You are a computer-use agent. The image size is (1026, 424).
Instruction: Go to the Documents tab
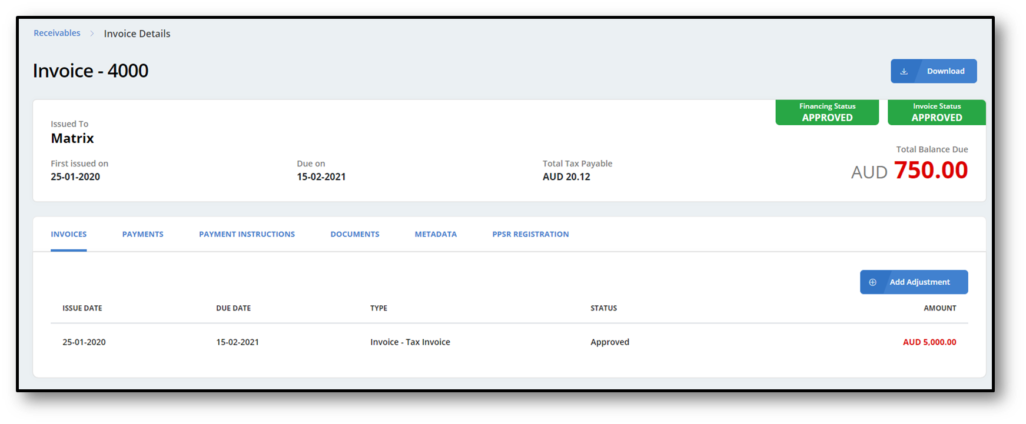pos(355,234)
